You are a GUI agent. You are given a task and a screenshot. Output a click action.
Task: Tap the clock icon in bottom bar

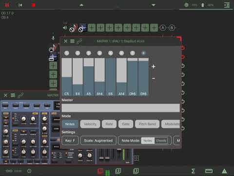[29, 171]
